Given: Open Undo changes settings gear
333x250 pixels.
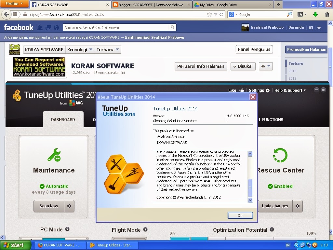Looking at the screenshot, I should click(x=298, y=206).
